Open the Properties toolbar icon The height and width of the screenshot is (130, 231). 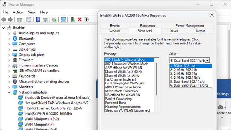pos(29,19)
